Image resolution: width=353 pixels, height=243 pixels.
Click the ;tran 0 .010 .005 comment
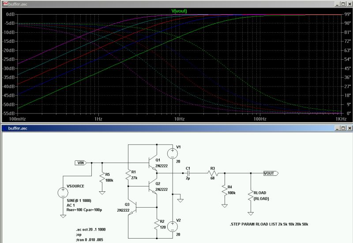(90, 239)
